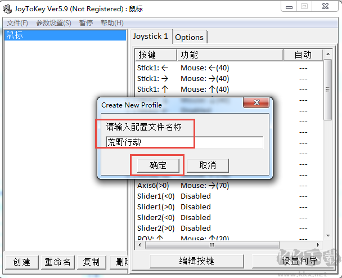Click the 创建 button
Image resolution: width=342 pixels, height=278 pixels.
coord(21,262)
